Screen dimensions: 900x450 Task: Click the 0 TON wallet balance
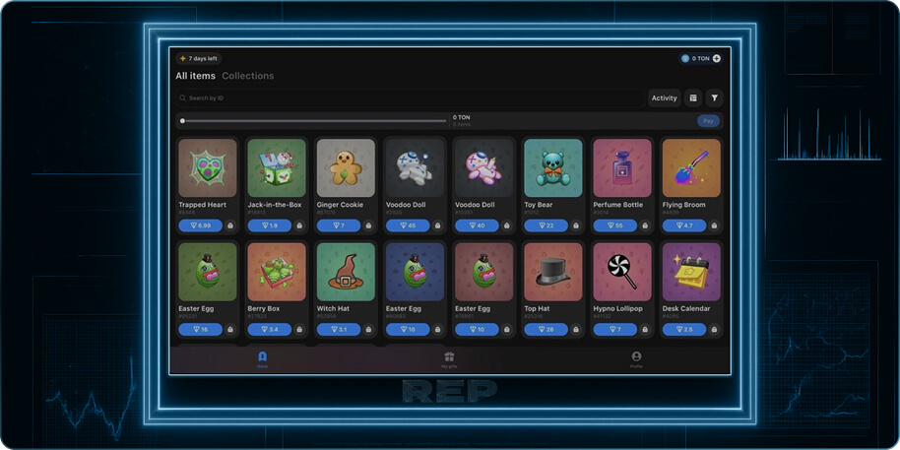pyautogui.click(x=700, y=58)
